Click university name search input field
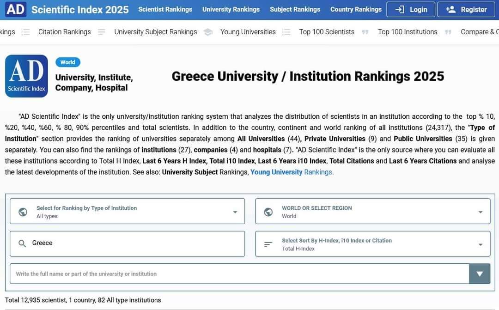 [239, 274]
